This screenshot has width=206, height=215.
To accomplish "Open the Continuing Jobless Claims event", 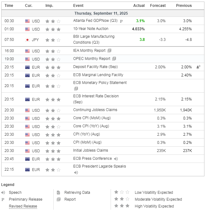I will [95, 110].
